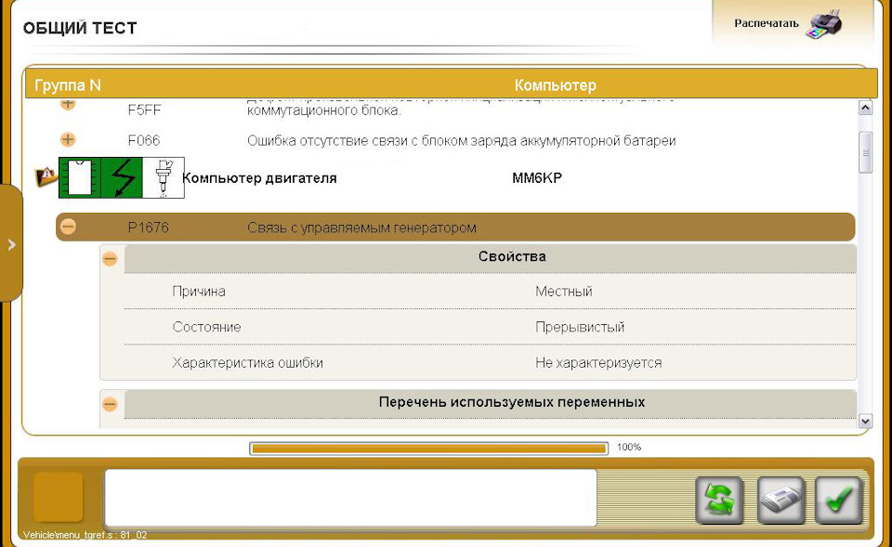Image resolution: width=892 pixels, height=547 pixels.
Task: Click the коммутационного блока description text
Action: click(323, 111)
